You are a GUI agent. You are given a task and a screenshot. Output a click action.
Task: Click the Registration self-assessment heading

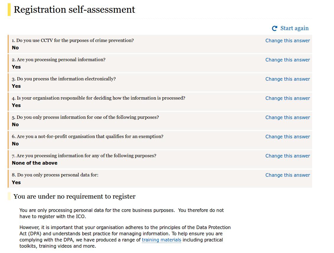(x=74, y=9)
